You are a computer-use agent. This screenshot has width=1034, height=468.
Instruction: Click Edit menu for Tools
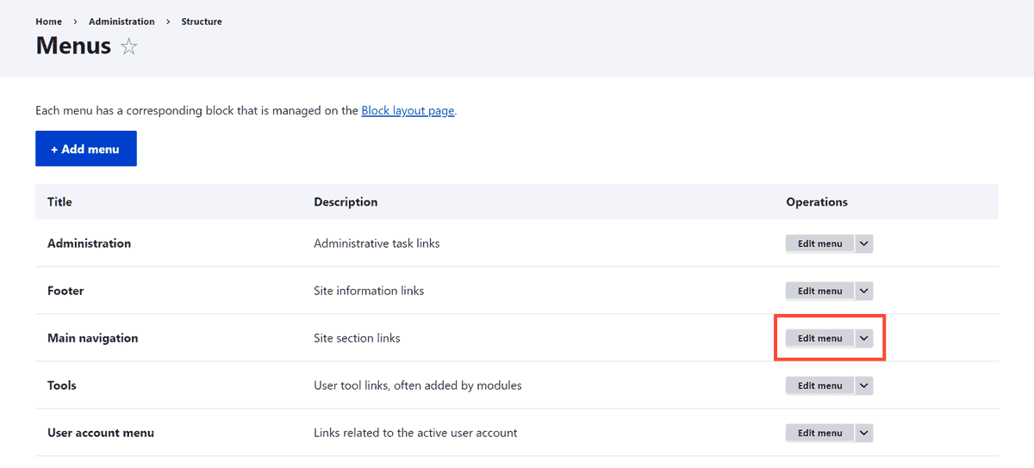click(819, 385)
